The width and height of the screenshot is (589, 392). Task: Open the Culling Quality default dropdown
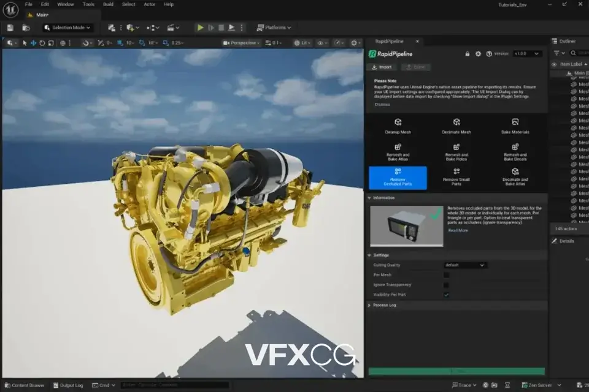click(465, 265)
